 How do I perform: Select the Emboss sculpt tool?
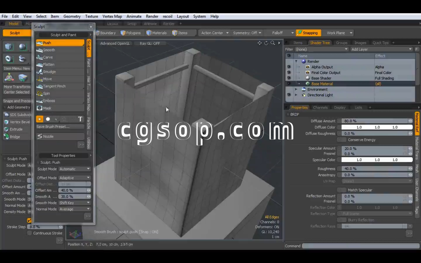click(x=60, y=101)
